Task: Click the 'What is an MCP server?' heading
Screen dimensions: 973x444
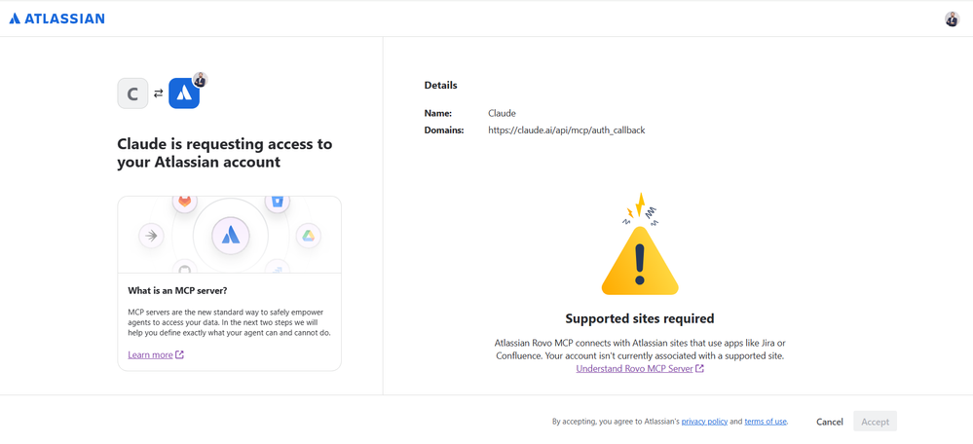Action: tap(177, 290)
